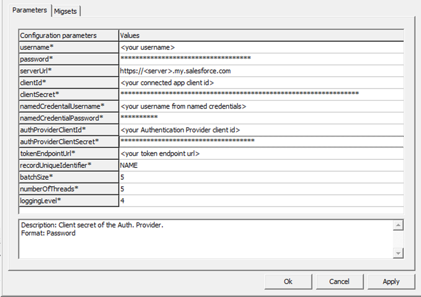Select the Parameters tab

30,10
